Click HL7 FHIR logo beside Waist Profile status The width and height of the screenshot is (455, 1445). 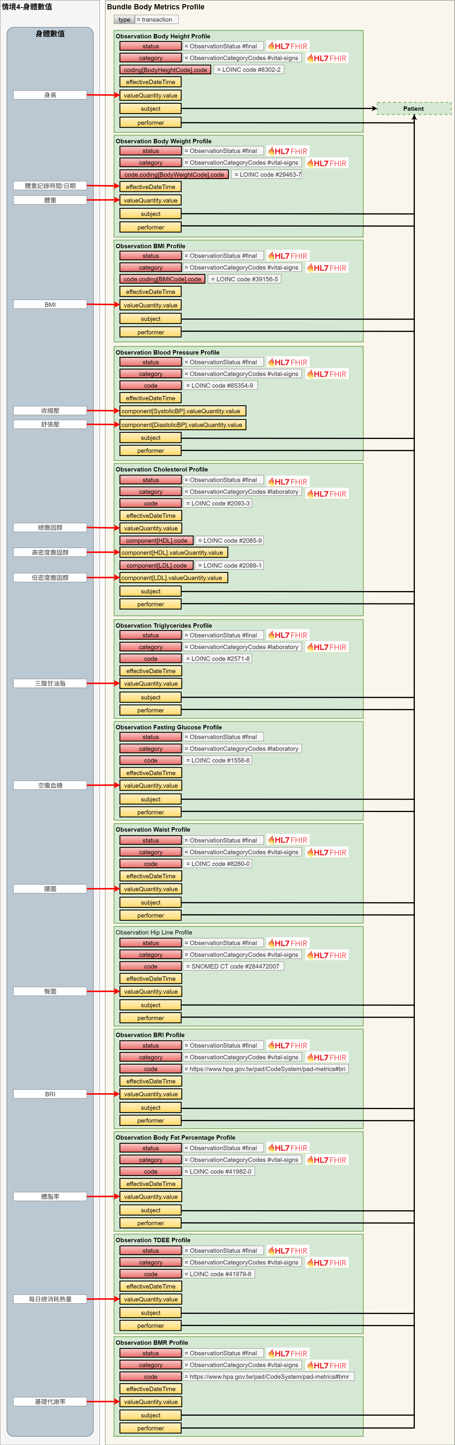(287, 840)
